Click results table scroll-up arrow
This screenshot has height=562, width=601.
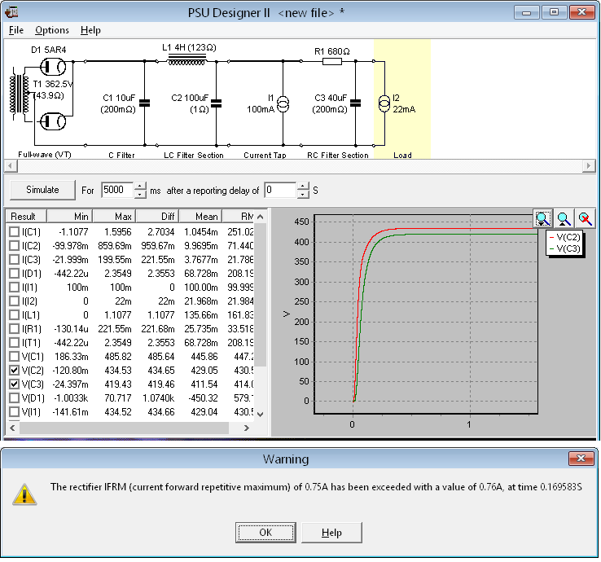[x=261, y=217]
